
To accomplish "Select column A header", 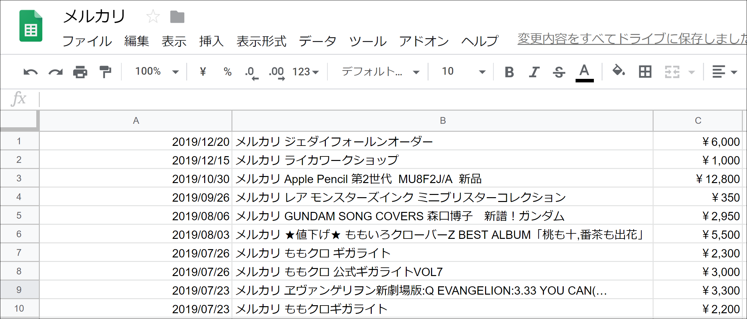I will pyautogui.click(x=136, y=121).
